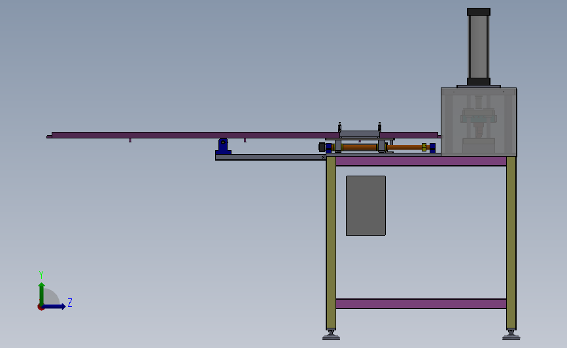The width and height of the screenshot is (567, 348).
Task: Select the upper purple crossbeam of the frame
Action: 421,161
